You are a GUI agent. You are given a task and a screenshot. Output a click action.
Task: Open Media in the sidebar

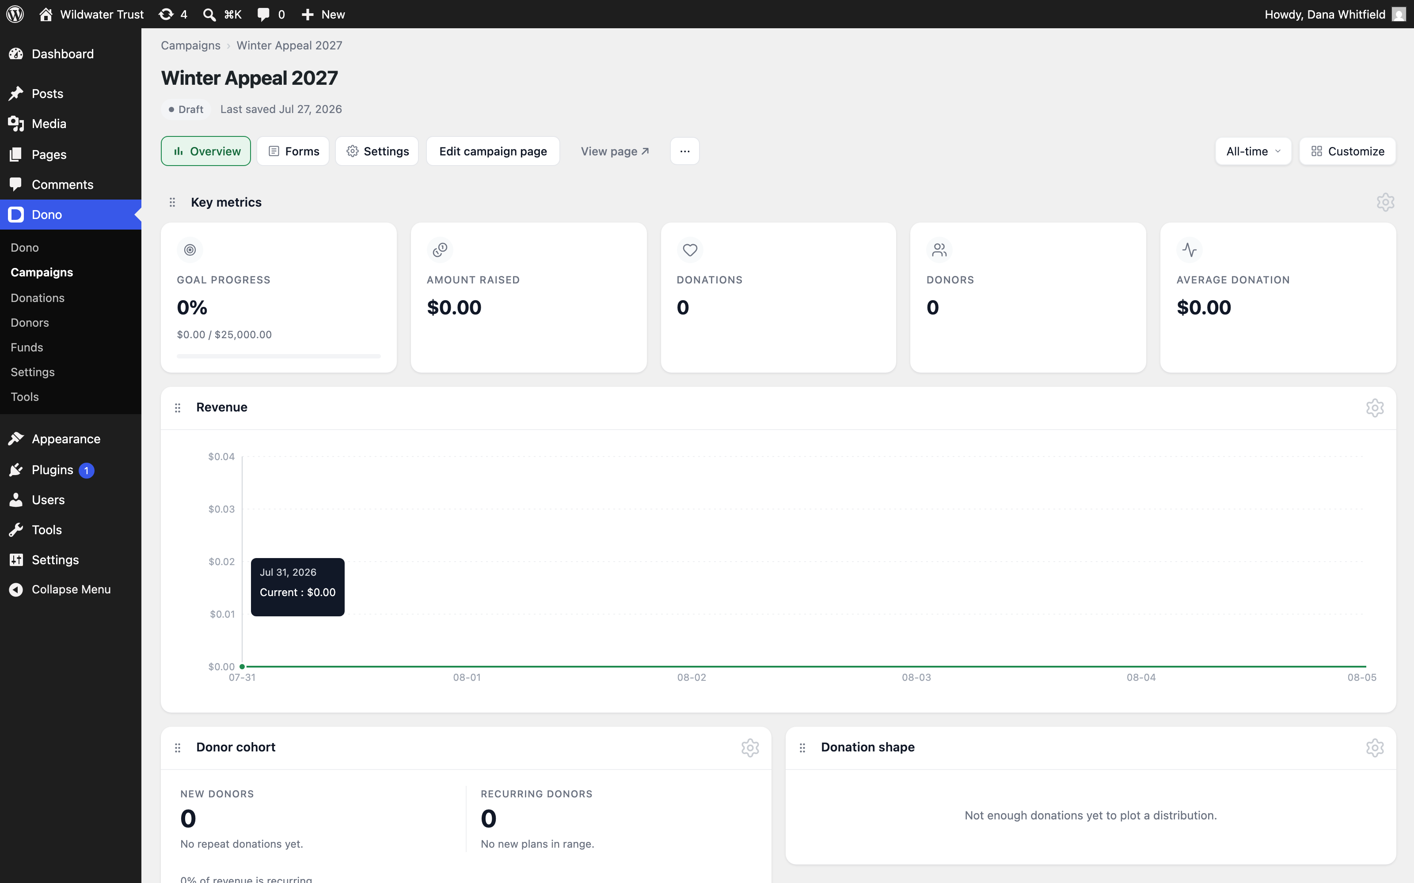click(71, 124)
